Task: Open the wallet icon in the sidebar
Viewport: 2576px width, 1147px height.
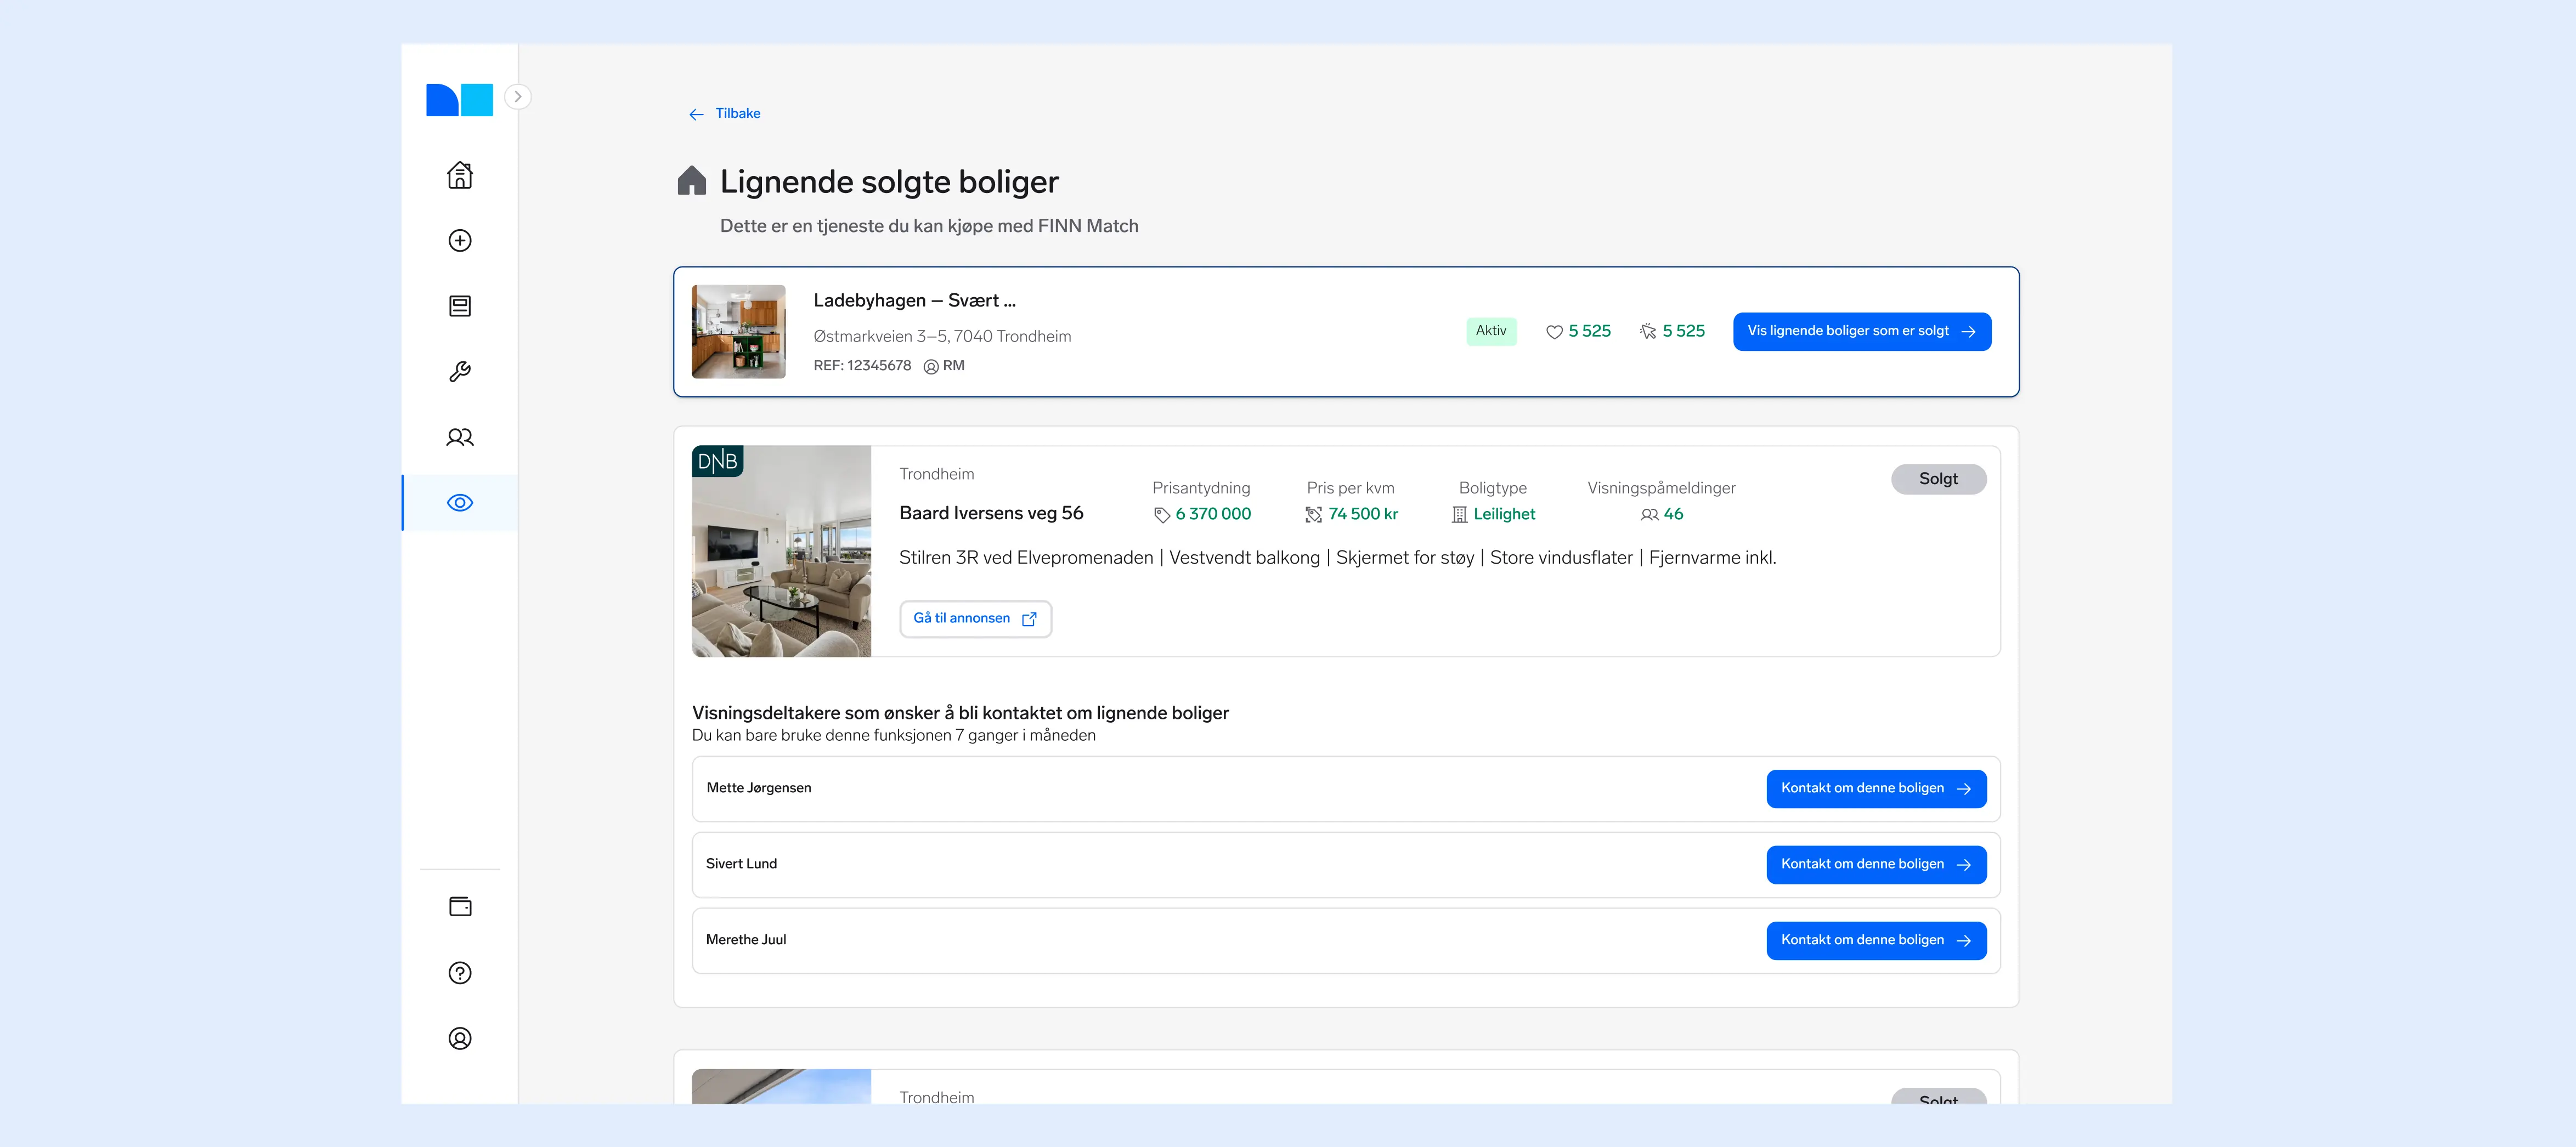Action: coord(460,906)
